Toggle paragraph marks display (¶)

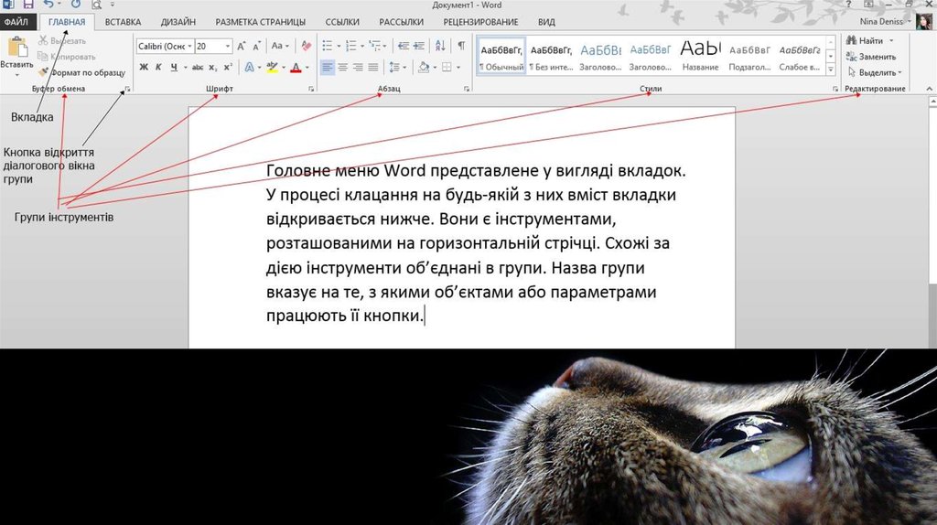[461, 46]
